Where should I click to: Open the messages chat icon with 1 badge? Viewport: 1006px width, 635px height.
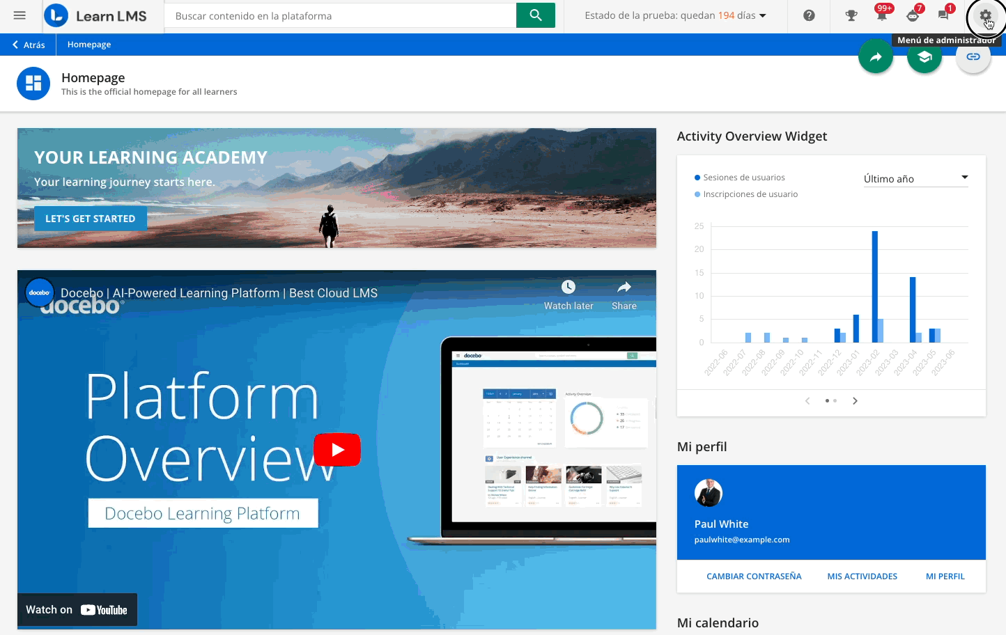click(944, 15)
